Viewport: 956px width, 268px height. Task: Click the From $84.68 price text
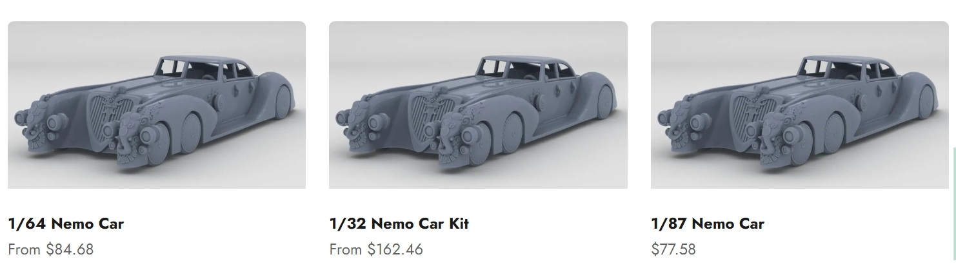coord(51,249)
